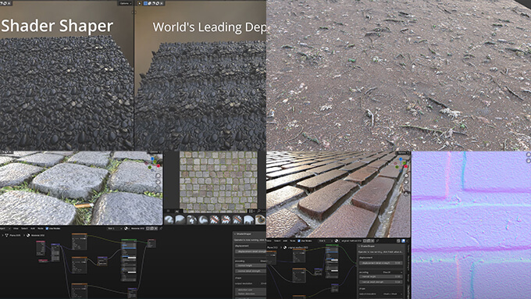
Task: Click normal detail strength slider in brick panel
Action: tap(380, 282)
